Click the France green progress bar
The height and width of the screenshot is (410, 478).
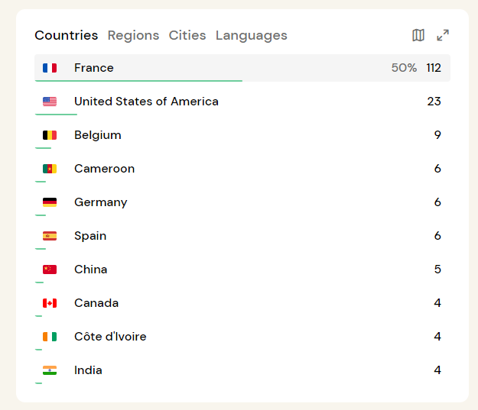pyautogui.click(x=138, y=80)
